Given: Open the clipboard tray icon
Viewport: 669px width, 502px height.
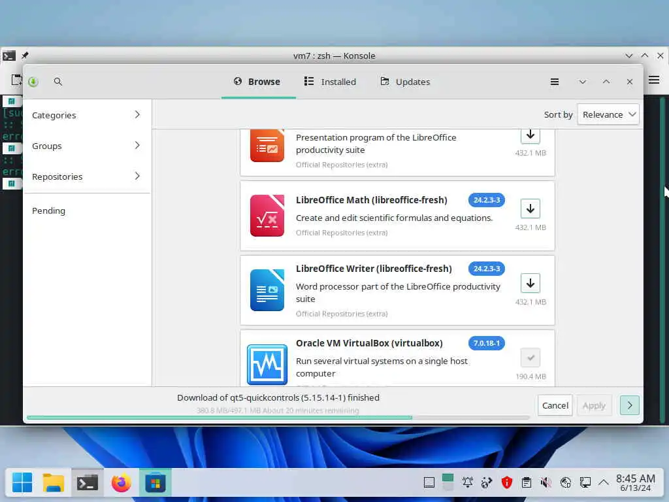Looking at the screenshot, I should (x=527, y=482).
